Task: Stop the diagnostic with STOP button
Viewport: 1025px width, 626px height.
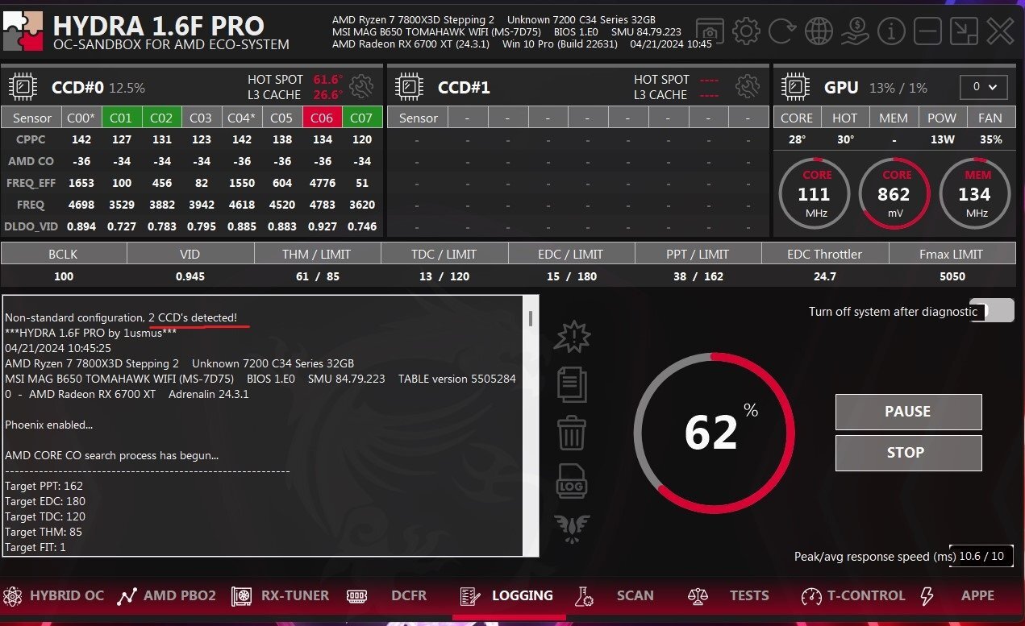Action: [908, 453]
